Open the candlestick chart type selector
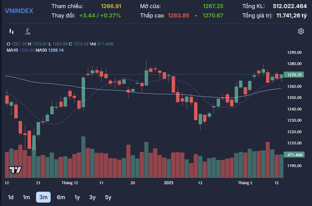The width and height of the screenshot is (312, 206). (x=11, y=31)
